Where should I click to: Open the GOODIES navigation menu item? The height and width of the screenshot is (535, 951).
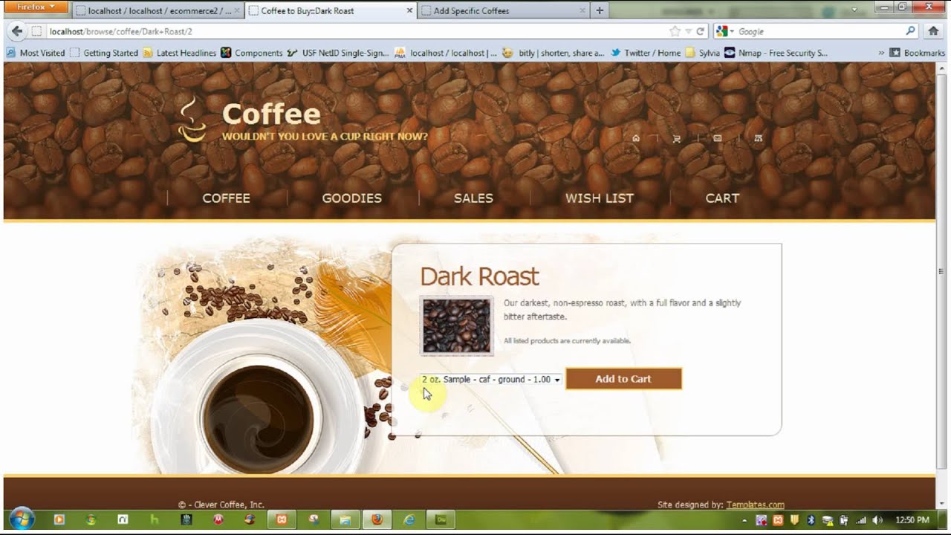[351, 198]
